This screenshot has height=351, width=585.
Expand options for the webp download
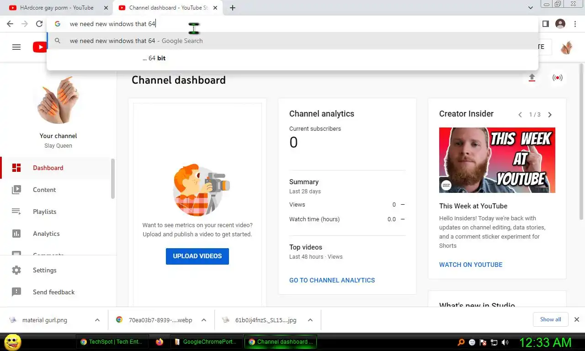coord(204,320)
